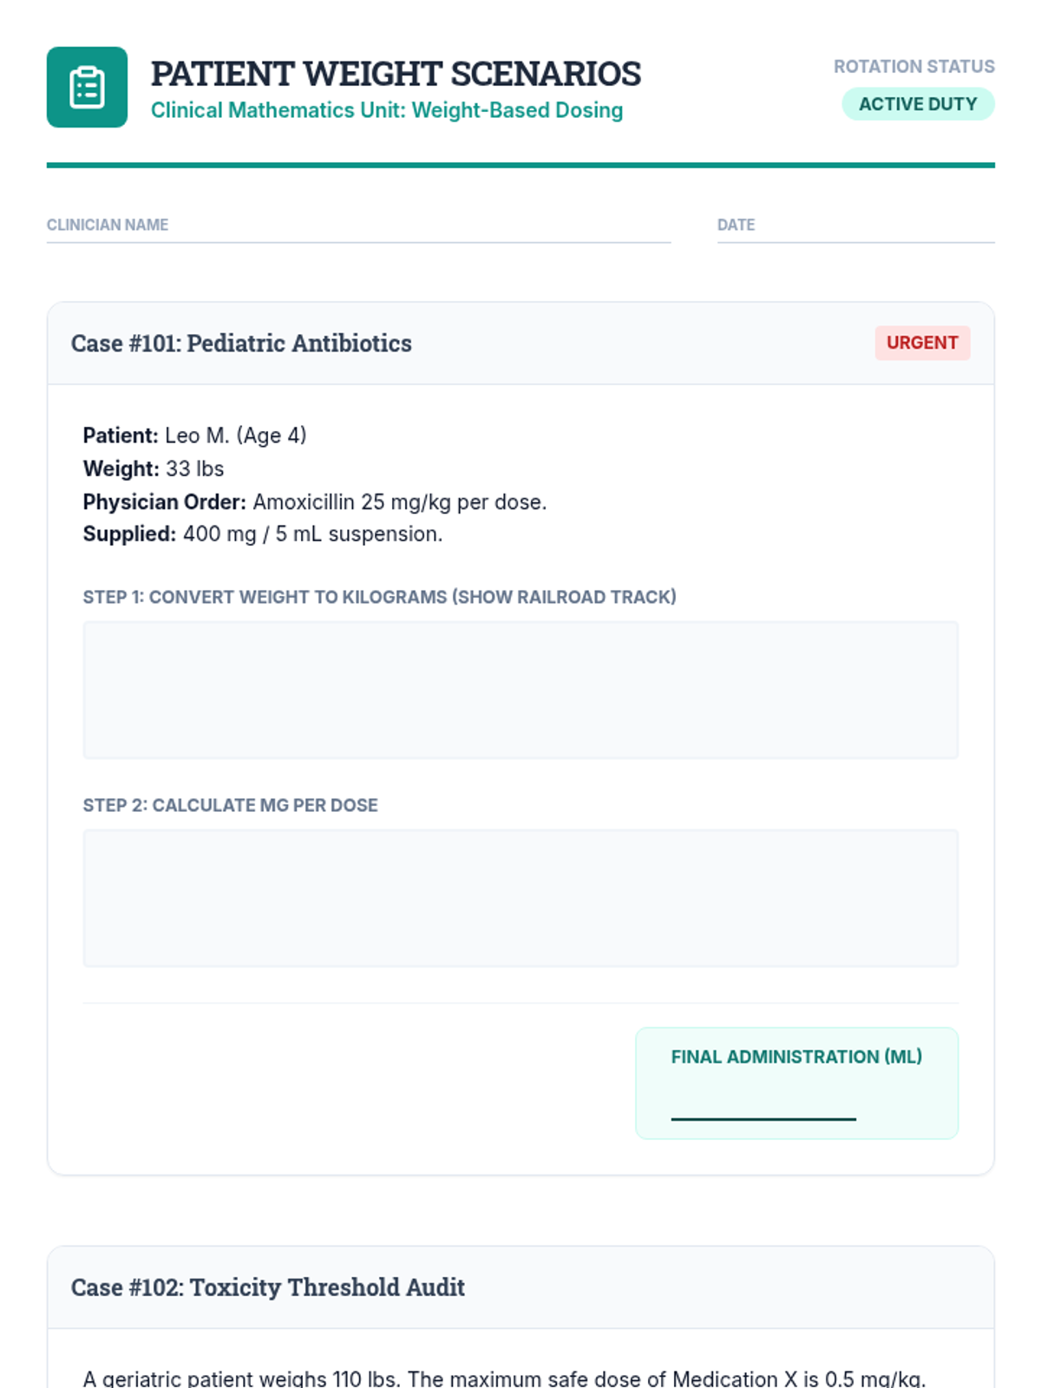Click the Weight: 33 lbs line
Image resolution: width=1041 pixels, height=1388 pixels.
point(154,468)
